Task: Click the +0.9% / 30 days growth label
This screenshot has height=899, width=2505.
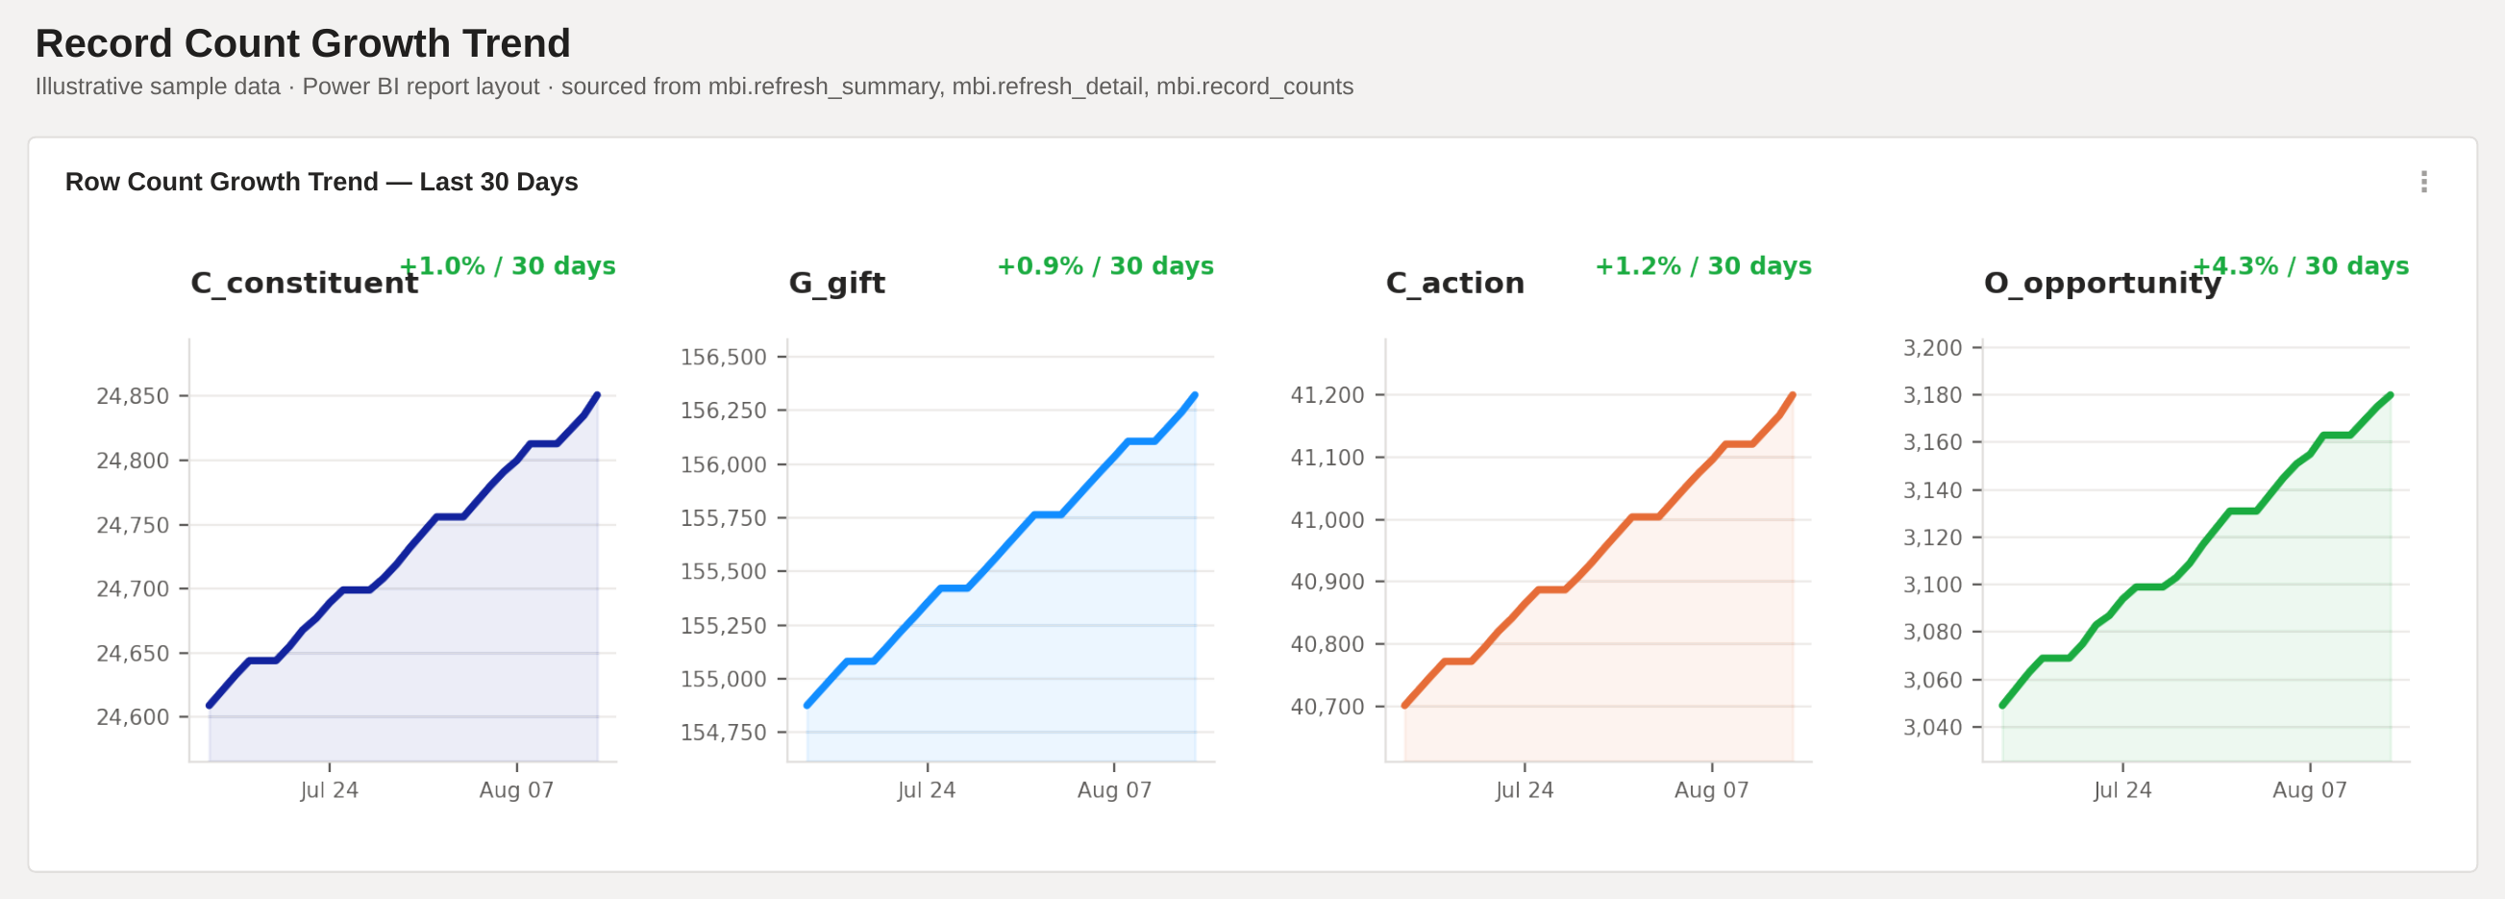Action: pos(1105,265)
